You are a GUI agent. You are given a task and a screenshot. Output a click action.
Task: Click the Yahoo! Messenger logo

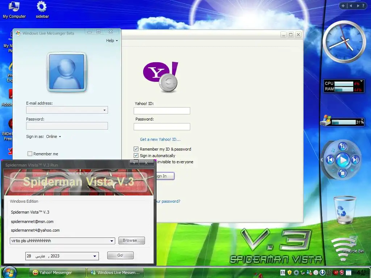161,77
